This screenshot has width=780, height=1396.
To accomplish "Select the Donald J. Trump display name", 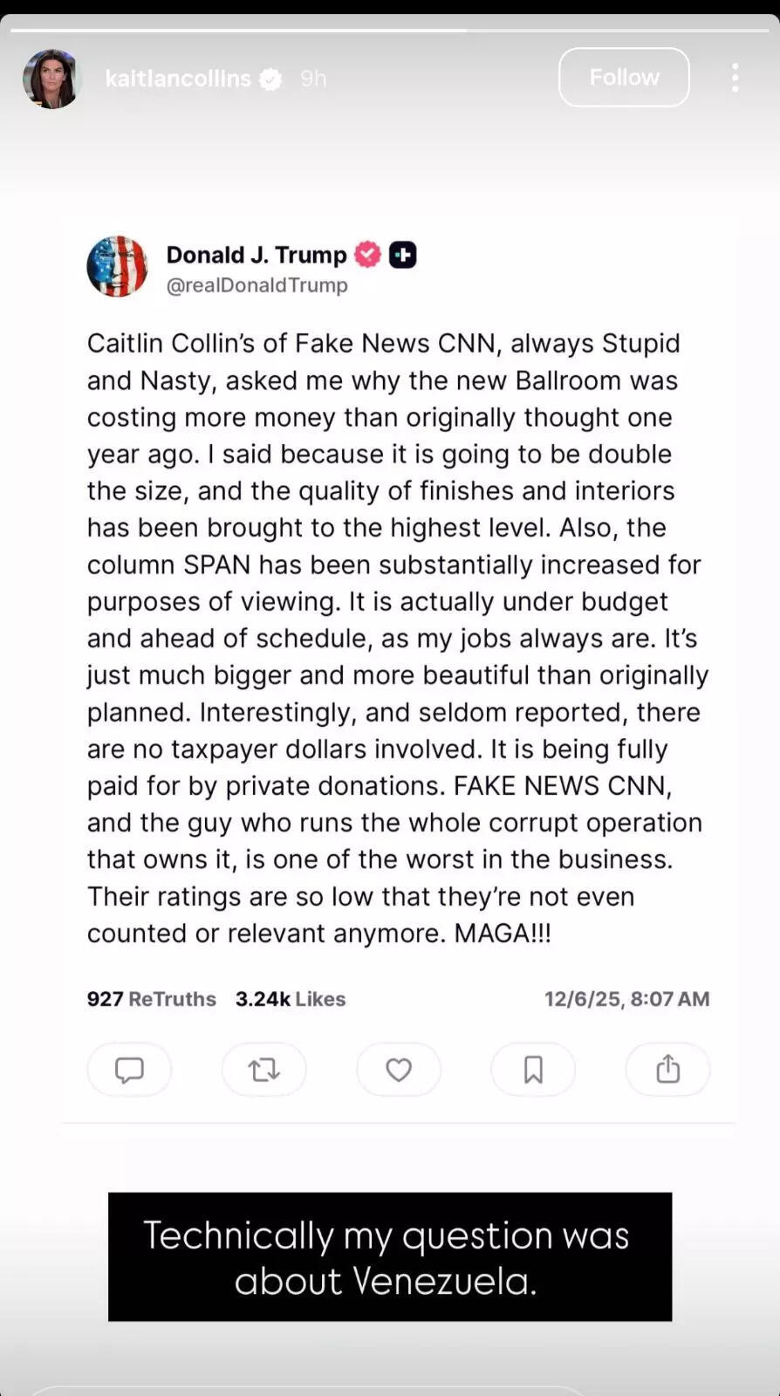I will (x=257, y=255).
